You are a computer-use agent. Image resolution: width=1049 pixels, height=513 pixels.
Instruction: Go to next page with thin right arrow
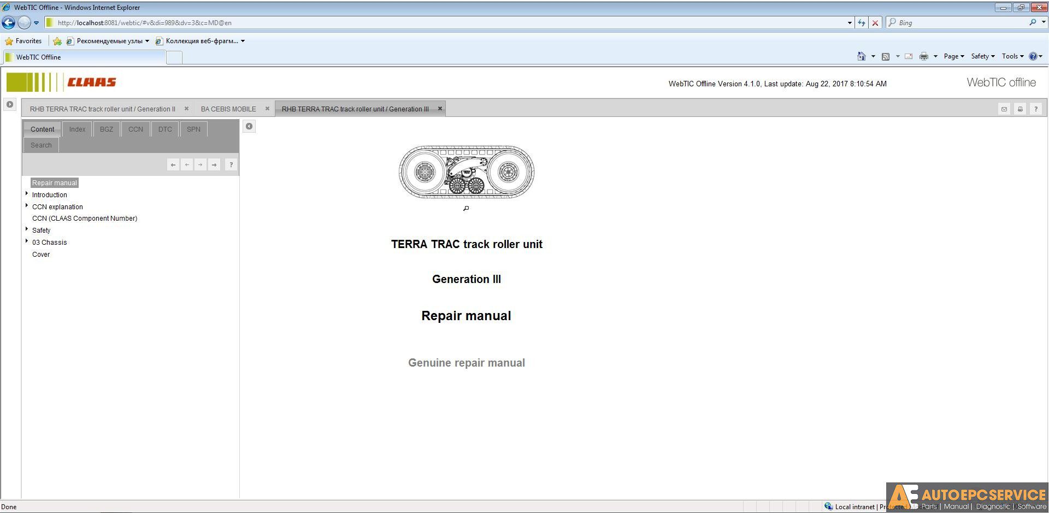coord(201,164)
